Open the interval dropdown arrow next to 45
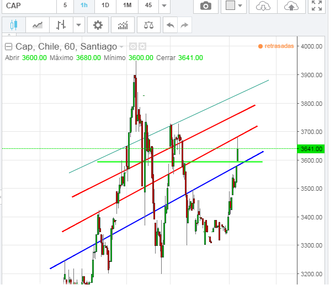This screenshot has height=306, width=335. click(164, 6)
